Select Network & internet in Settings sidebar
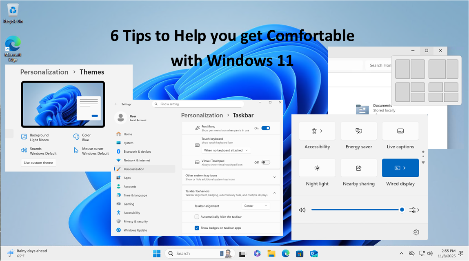Viewport: 469px width, 261px height. click(x=136, y=160)
